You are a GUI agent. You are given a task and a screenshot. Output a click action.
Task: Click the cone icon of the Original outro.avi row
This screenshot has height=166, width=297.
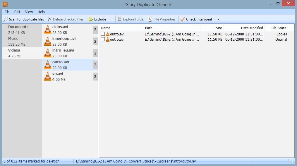(108, 40)
